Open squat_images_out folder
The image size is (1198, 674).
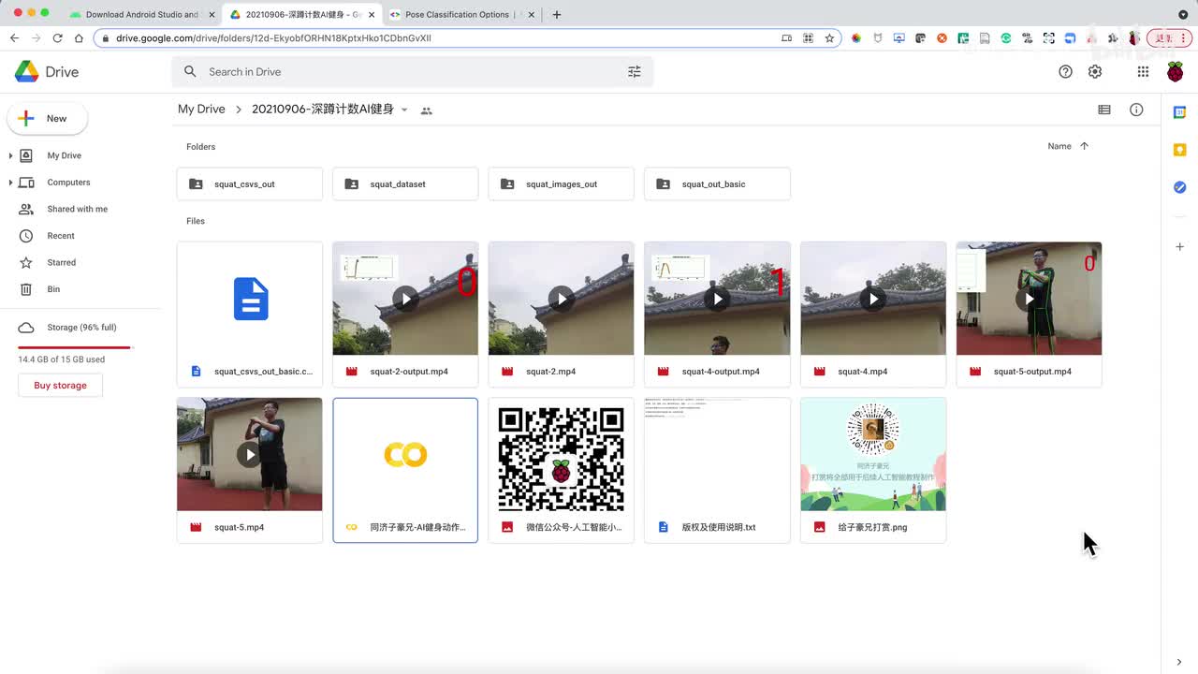[x=562, y=184]
